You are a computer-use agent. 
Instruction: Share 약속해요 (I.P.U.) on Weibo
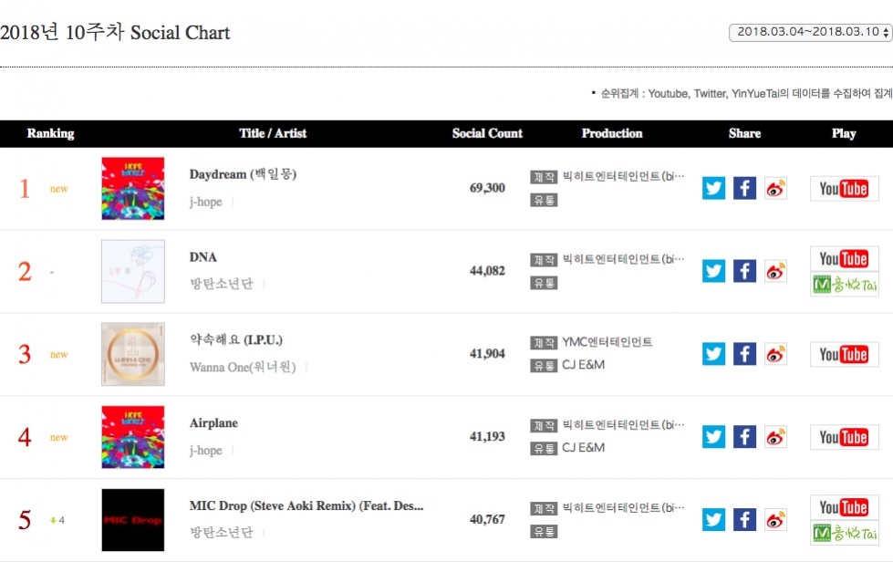click(775, 354)
